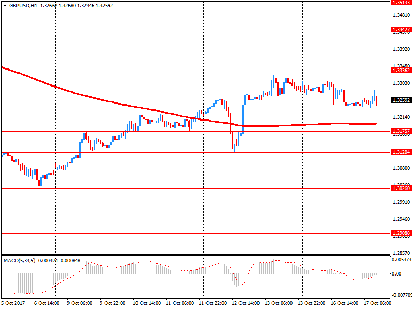This screenshot has width=412, height=309.
Task: Click the 13 Oct 06:00 time label
Action: (279, 303)
